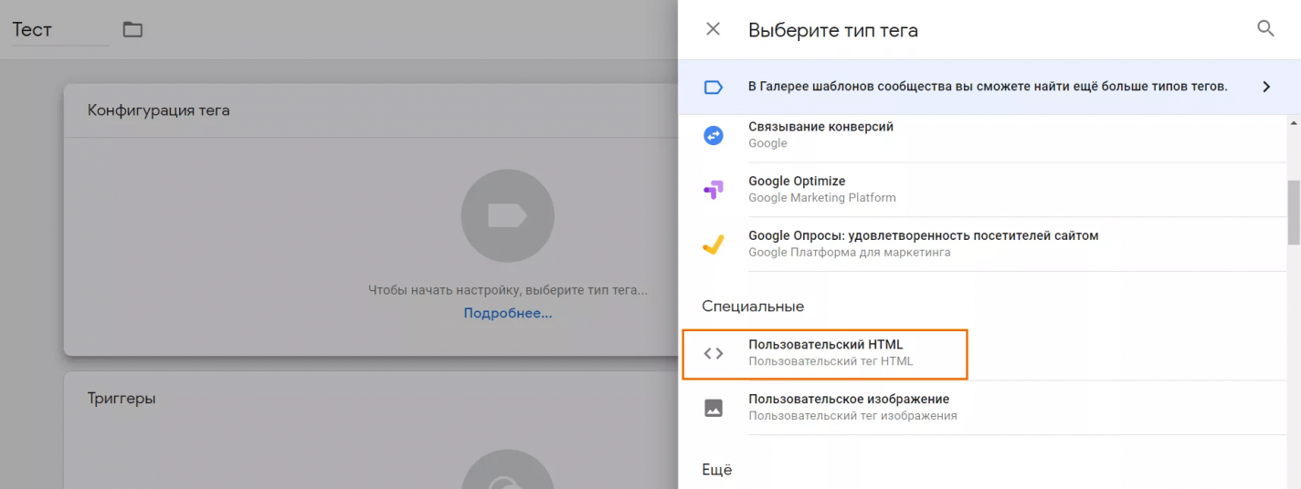Open search in tag type panel

(x=1266, y=28)
